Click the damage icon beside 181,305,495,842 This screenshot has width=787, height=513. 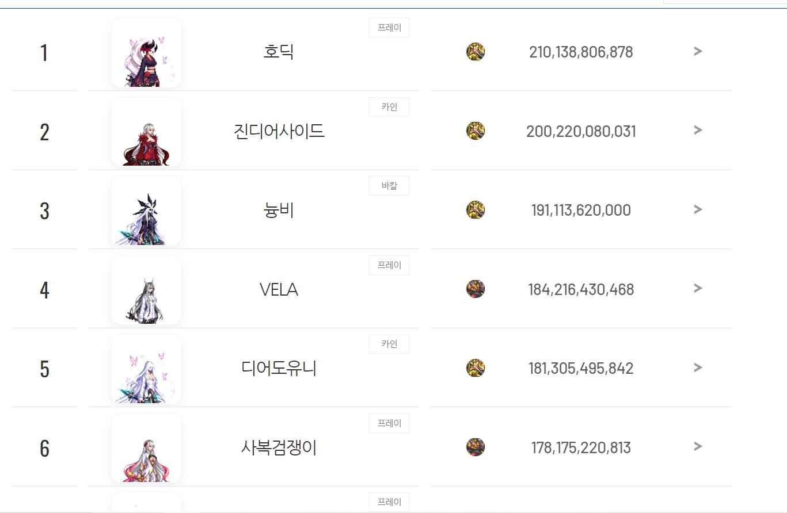click(476, 368)
